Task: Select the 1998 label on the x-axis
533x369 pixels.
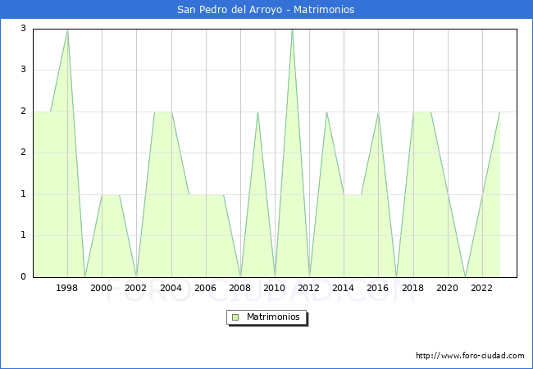Action: (67, 288)
